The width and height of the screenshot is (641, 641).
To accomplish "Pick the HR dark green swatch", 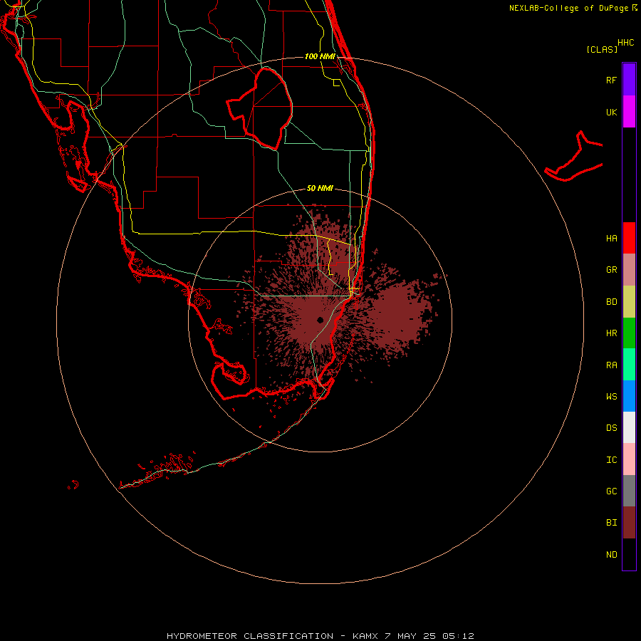I will [629, 333].
